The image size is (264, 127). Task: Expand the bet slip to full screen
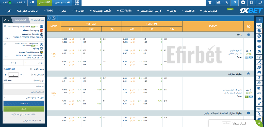[5, 20]
